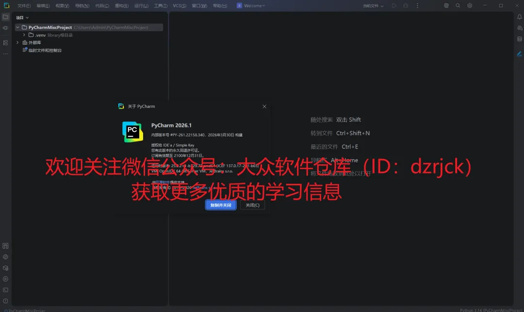Click the Python 3.14 interpreter status entry
Viewport: 524px width, 312px height.
491,310
